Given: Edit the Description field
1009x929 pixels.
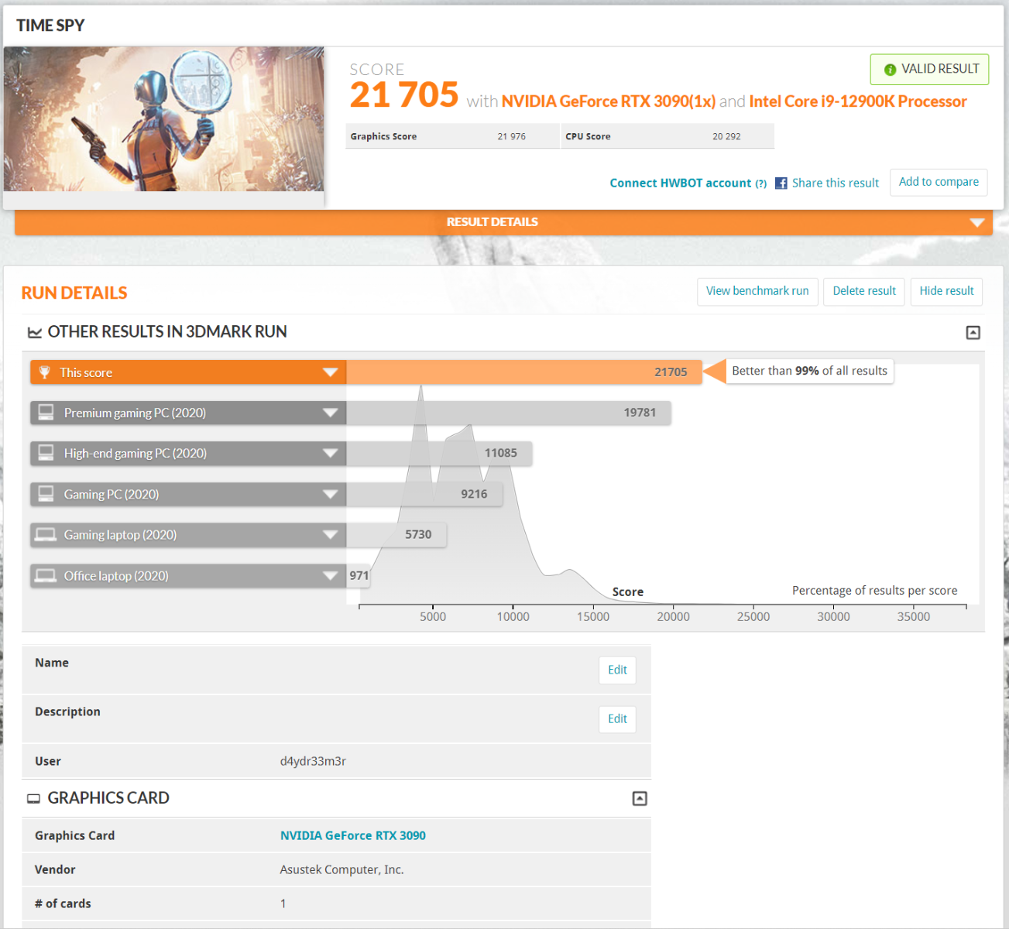Looking at the screenshot, I should (617, 719).
